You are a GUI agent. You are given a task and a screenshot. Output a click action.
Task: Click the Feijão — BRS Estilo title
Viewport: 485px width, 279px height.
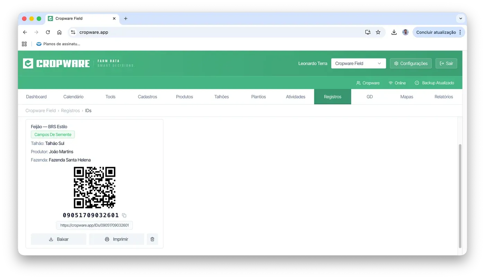pyautogui.click(x=49, y=127)
